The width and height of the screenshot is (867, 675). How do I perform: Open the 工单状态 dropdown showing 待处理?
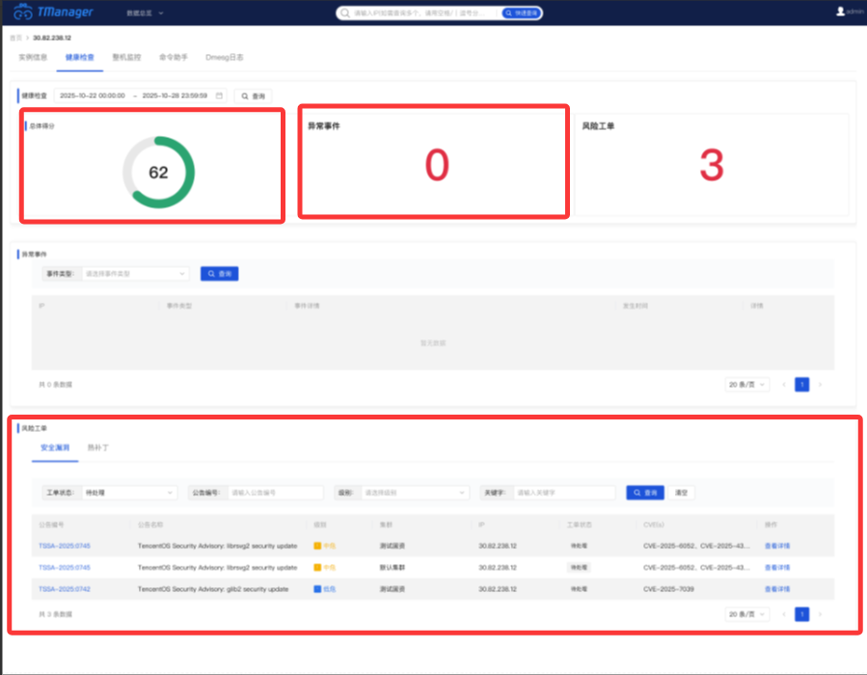[x=128, y=493]
